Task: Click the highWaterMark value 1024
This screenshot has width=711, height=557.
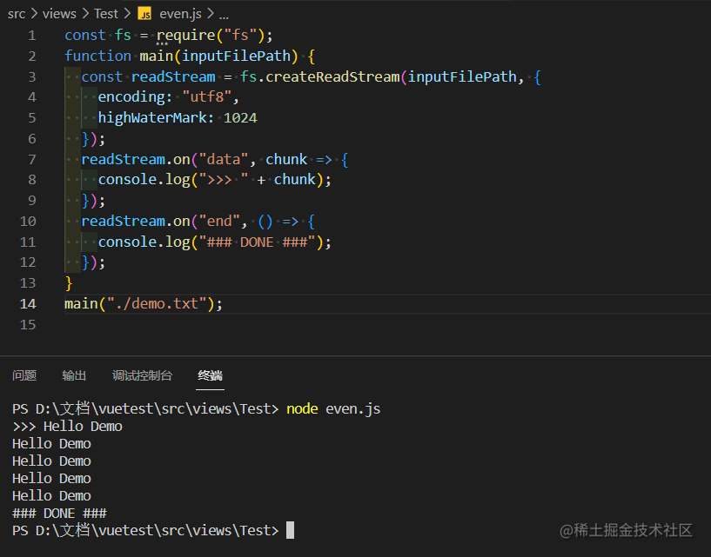Action: [240, 118]
